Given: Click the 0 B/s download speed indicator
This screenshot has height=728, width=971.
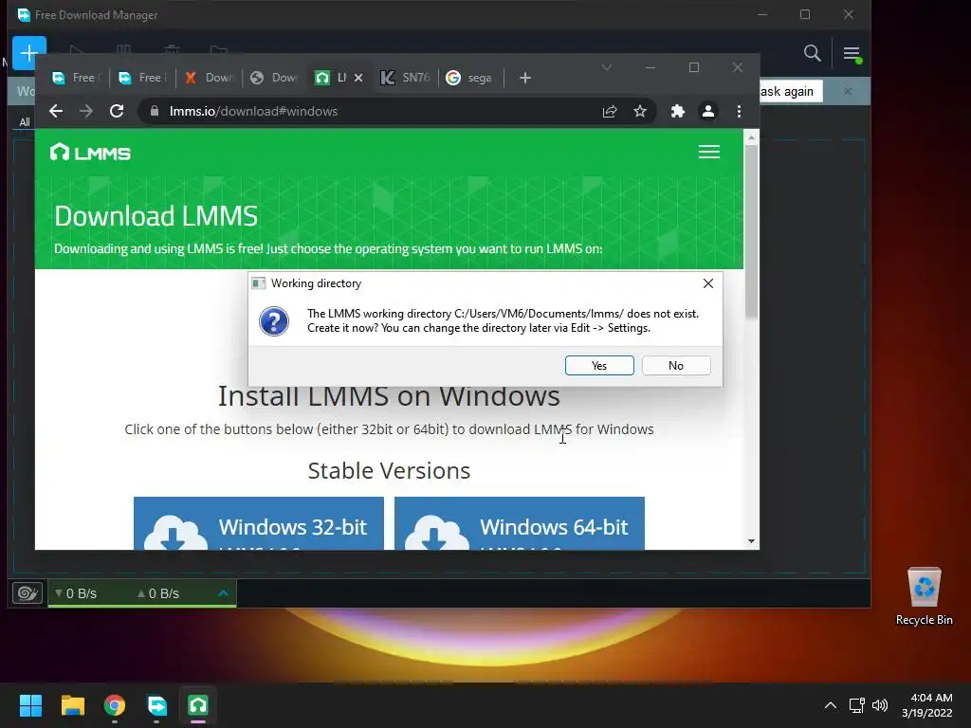Looking at the screenshot, I should (x=76, y=593).
